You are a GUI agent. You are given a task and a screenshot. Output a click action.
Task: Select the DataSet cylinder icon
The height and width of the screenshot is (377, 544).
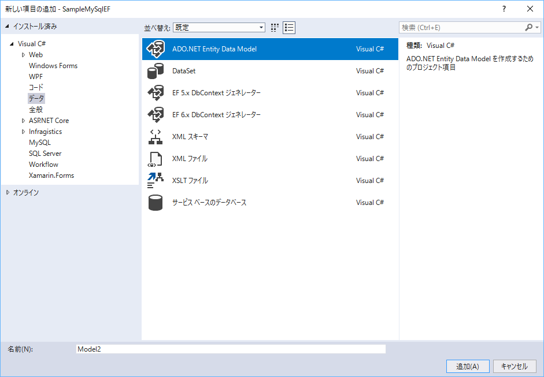point(156,71)
